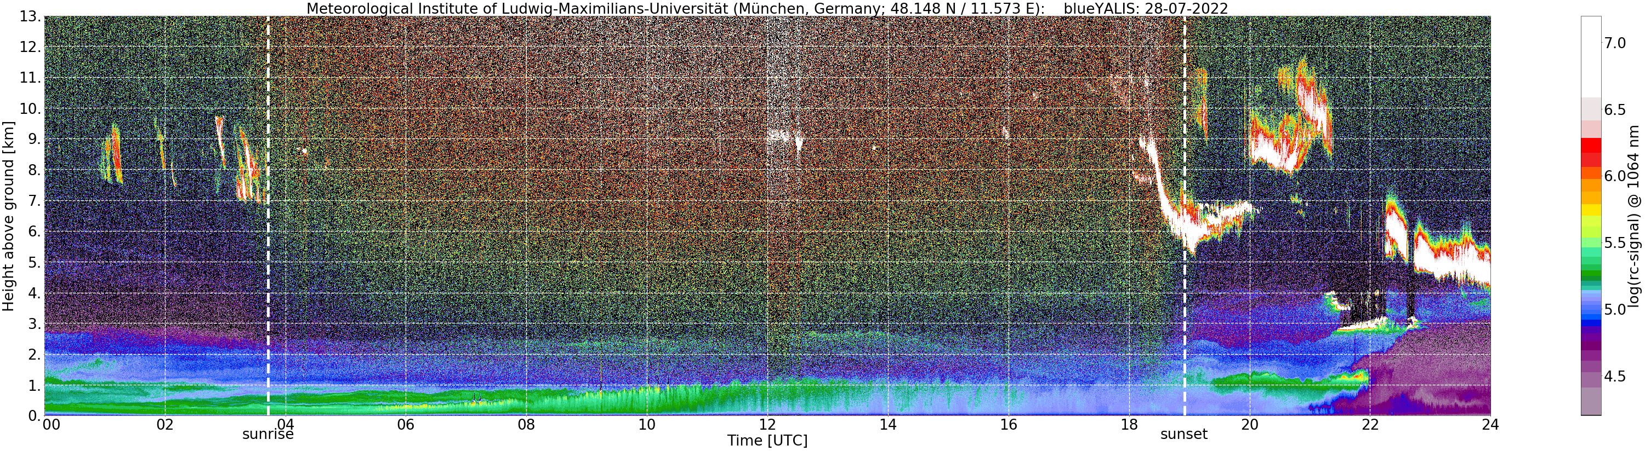Click the '6.0' colorbar tick label
The image size is (1645, 451).
click(x=1615, y=176)
